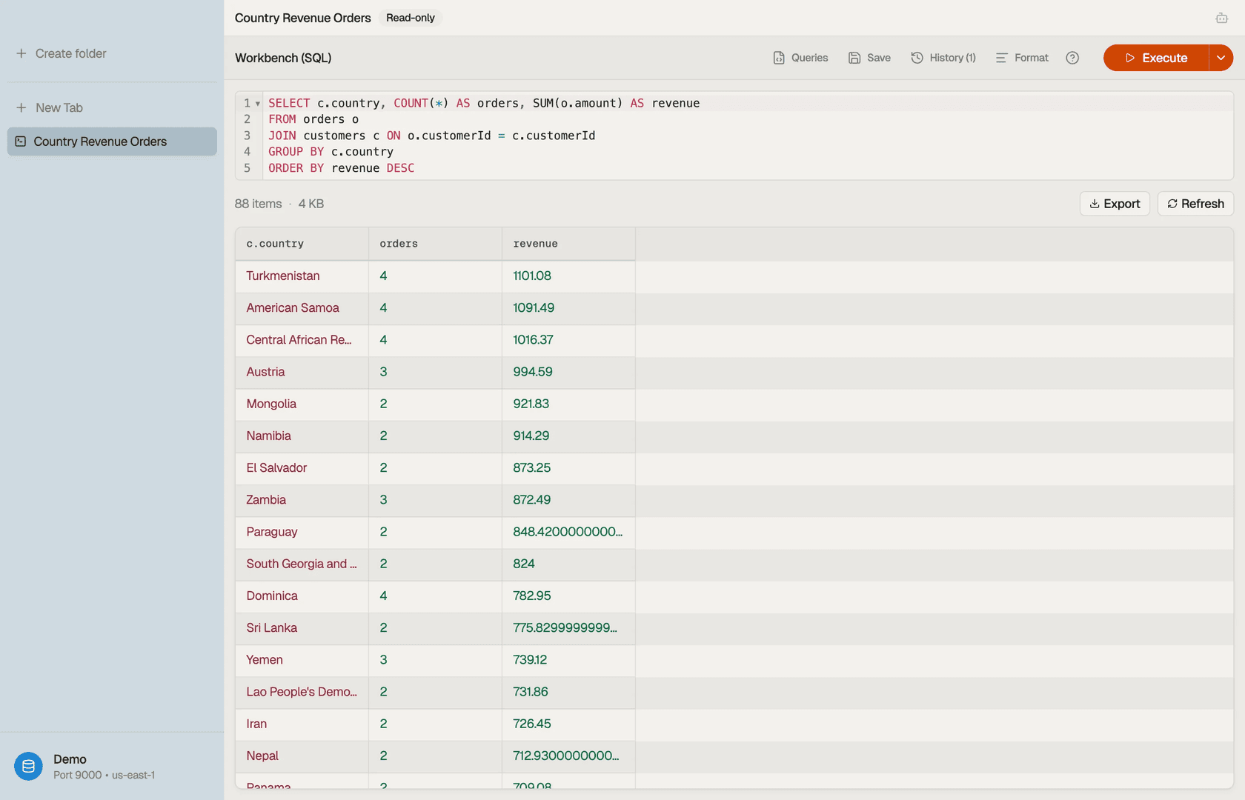The image size is (1245, 800).
Task: Open the help question mark icon
Action: click(1072, 58)
